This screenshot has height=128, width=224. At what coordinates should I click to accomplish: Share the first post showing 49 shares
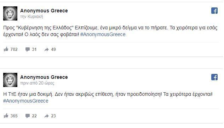[x=47, y=50]
